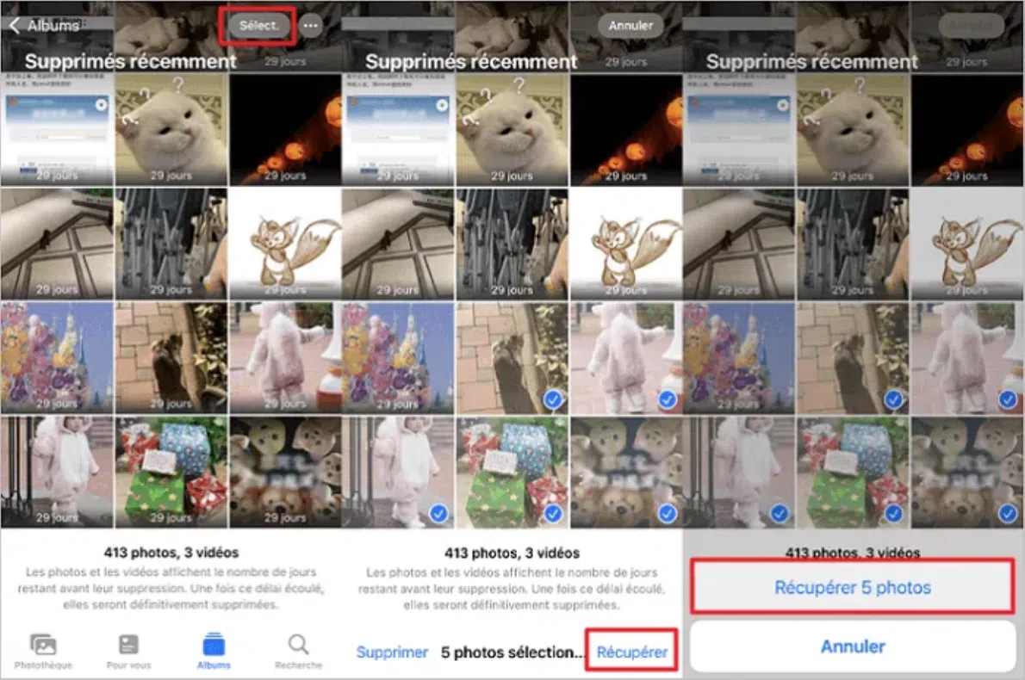This screenshot has height=680, width=1025.
Task: Tap the Sélect. button in first screen
Action: coord(258,26)
